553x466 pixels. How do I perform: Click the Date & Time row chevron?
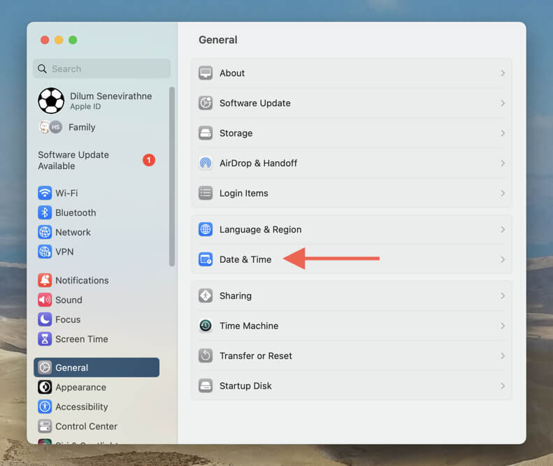pyautogui.click(x=503, y=259)
